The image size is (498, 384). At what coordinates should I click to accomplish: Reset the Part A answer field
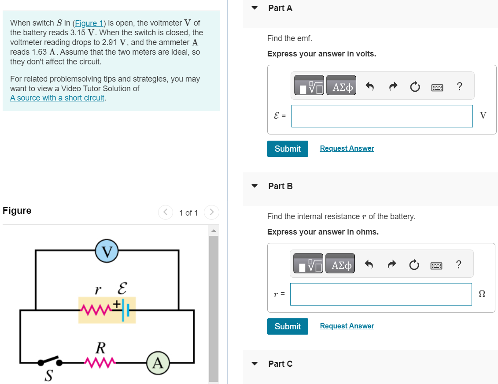click(x=415, y=86)
